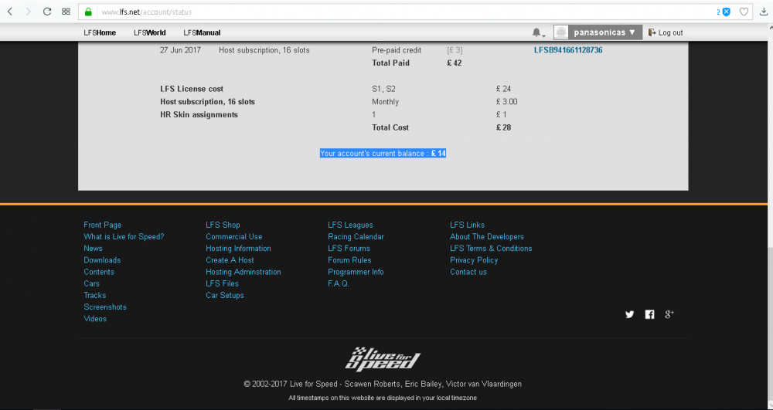Open the LFSWorld menu item

[150, 32]
